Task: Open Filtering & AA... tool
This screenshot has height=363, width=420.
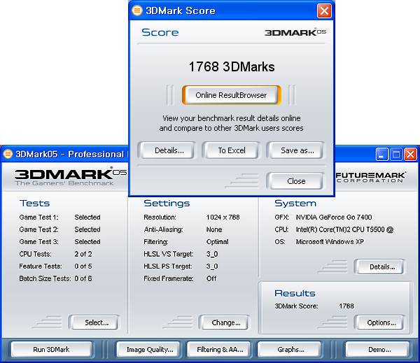Action: click(x=220, y=349)
